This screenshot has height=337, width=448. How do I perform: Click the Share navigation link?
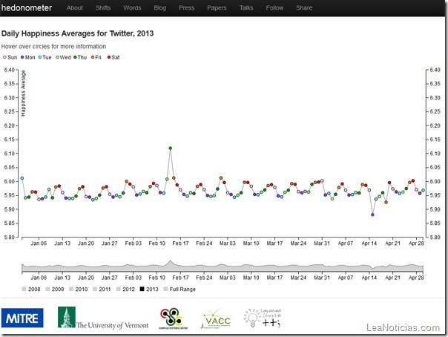coord(304,8)
